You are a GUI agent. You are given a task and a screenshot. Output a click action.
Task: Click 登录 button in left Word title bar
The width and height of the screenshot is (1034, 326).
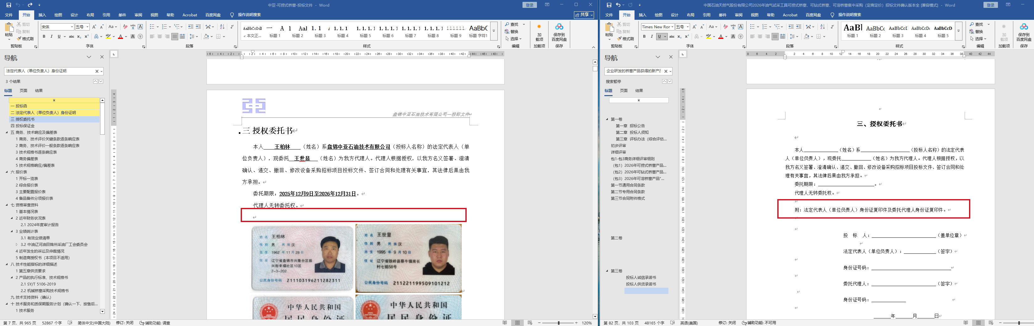(x=529, y=5)
